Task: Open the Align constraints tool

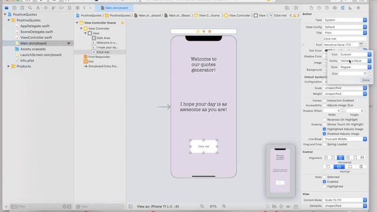Action: click(275, 206)
